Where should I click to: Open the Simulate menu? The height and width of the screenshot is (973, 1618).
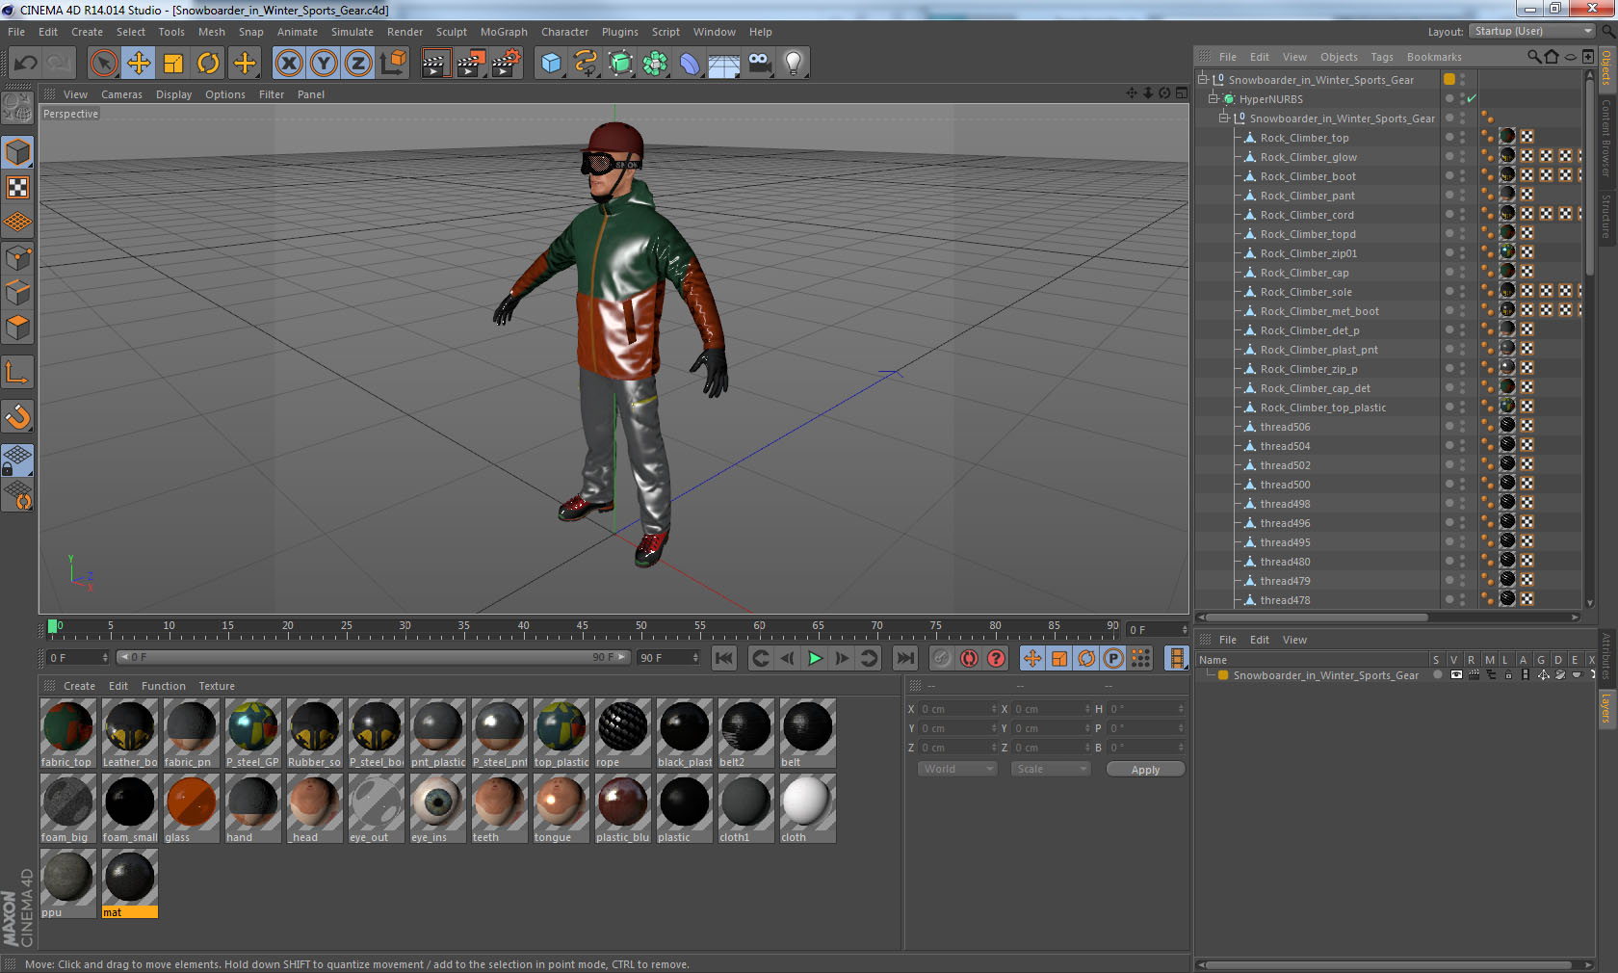point(352,32)
